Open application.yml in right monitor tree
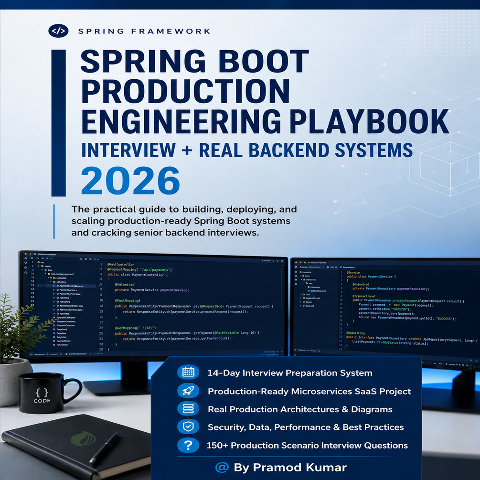480x480 pixels. (x=317, y=291)
